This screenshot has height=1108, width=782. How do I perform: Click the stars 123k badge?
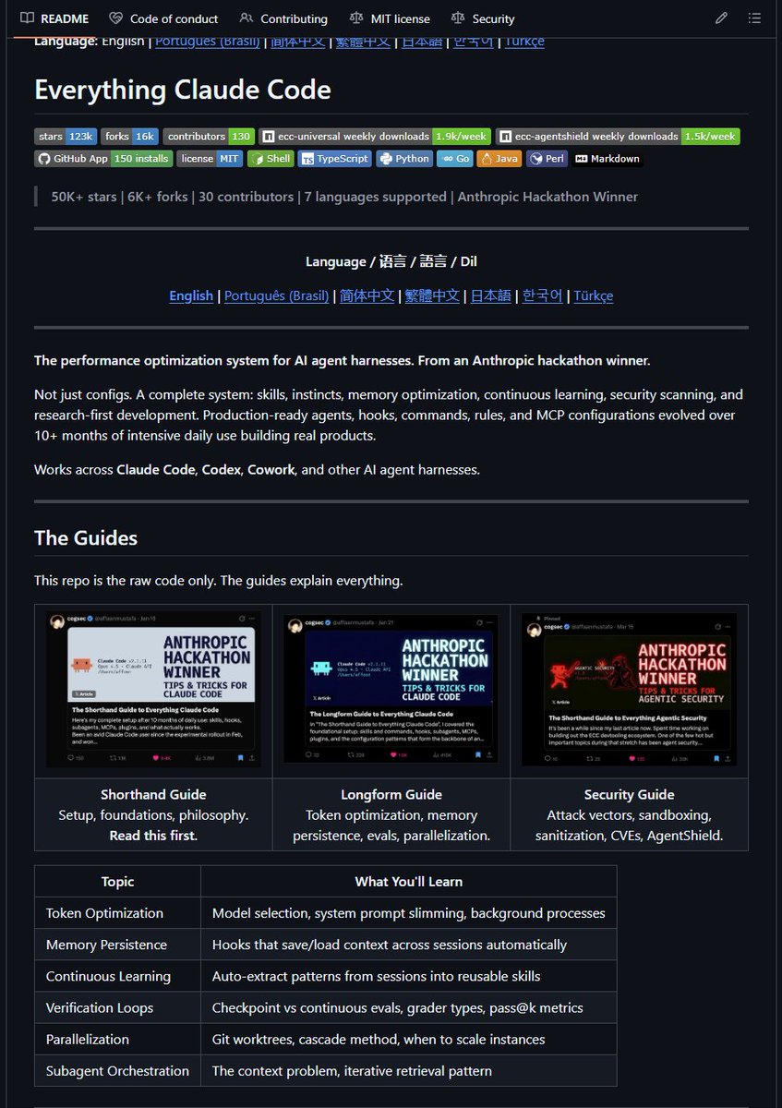click(x=66, y=136)
